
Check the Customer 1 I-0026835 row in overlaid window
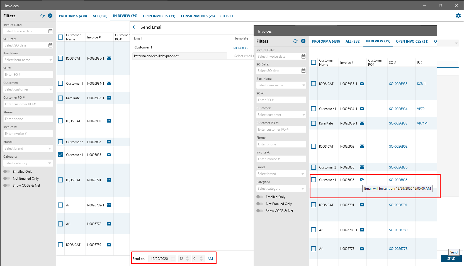[314, 180]
